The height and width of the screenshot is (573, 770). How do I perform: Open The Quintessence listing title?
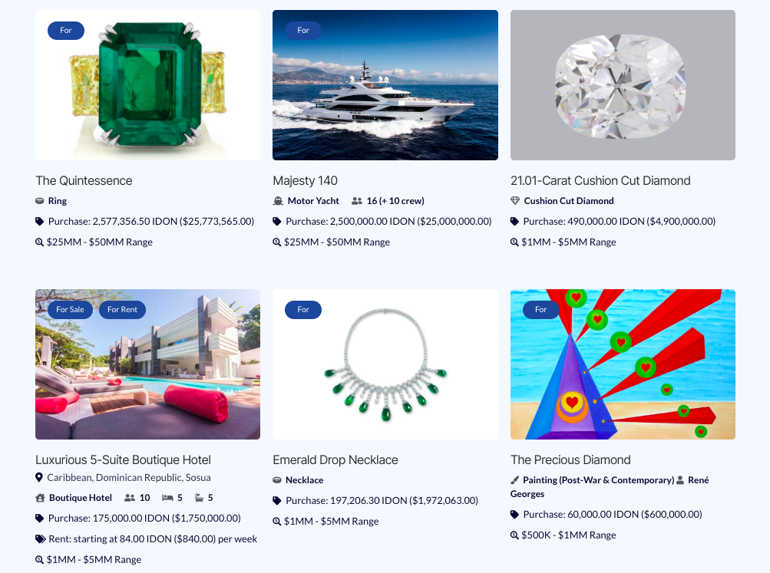point(84,180)
